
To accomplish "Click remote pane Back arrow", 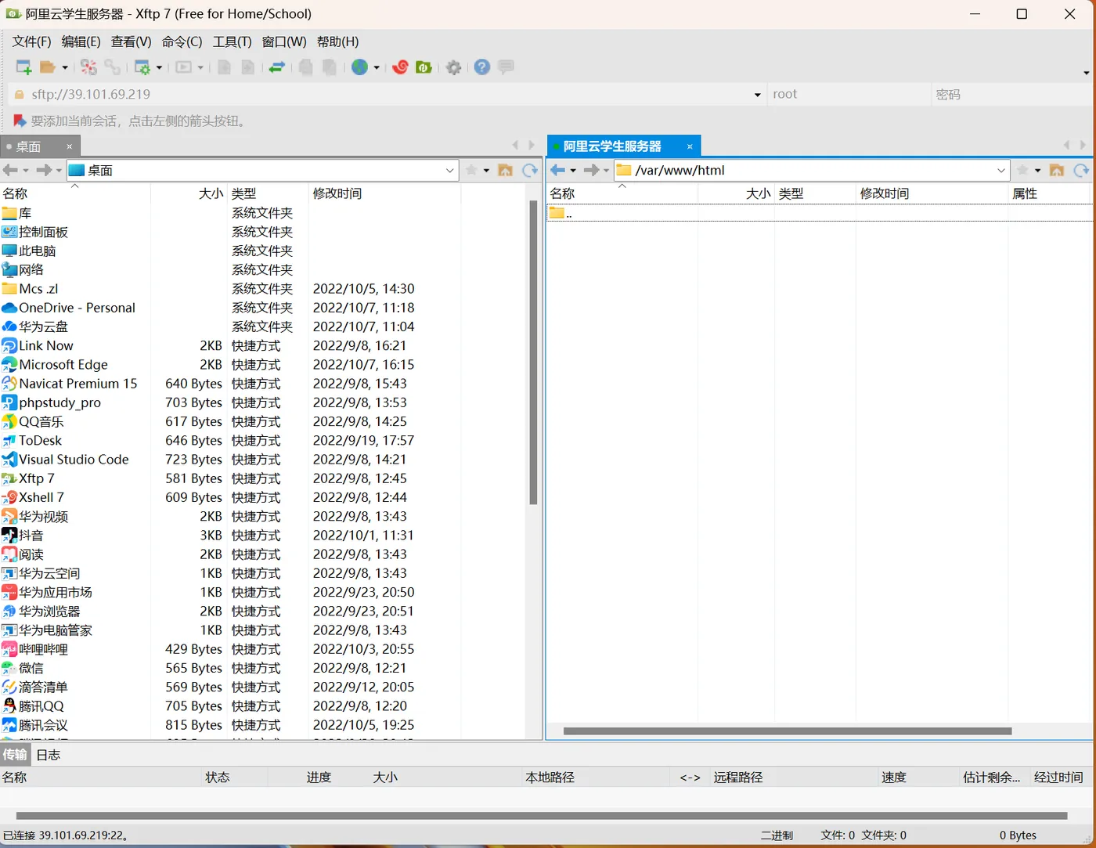I will tap(557, 170).
